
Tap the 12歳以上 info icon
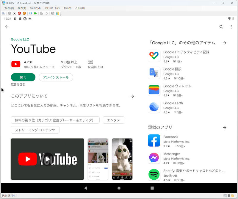[102, 67]
